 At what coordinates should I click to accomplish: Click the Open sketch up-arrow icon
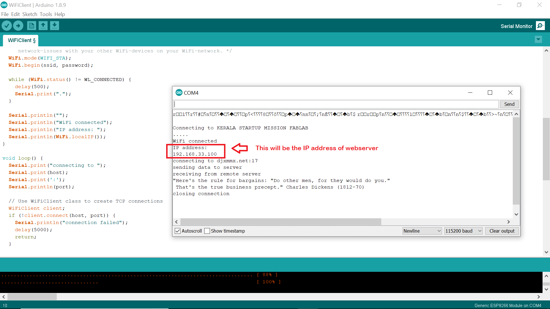(x=43, y=26)
